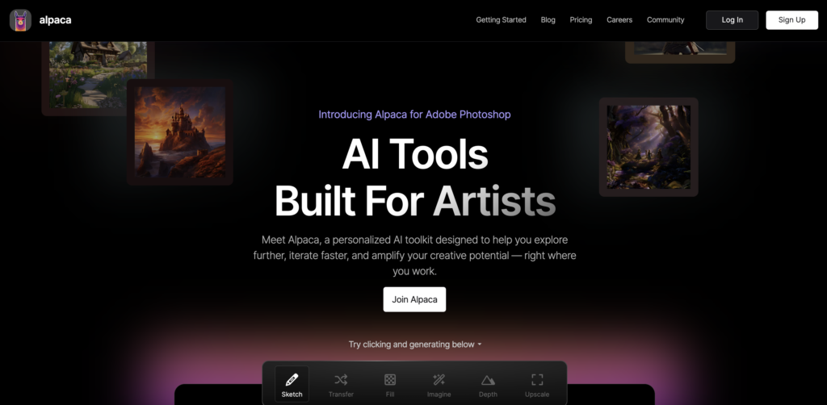Select the Transfer shuffle tool
The width and height of the screenshot is (827, 405).
[x=341, y=385]
